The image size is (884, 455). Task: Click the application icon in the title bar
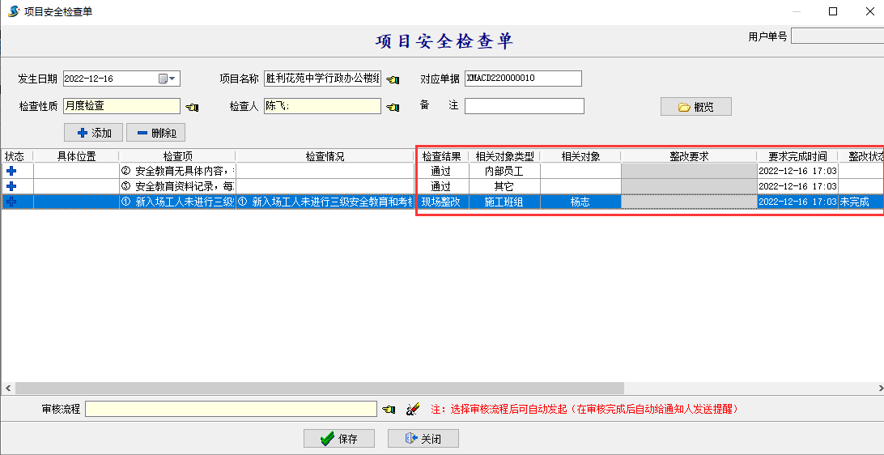pos(12,11)
